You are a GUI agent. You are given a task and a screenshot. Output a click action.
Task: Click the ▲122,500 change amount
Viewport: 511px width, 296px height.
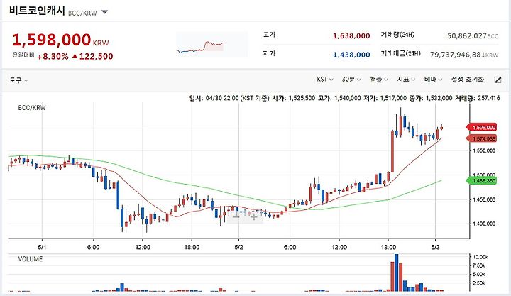click(92, 56)
